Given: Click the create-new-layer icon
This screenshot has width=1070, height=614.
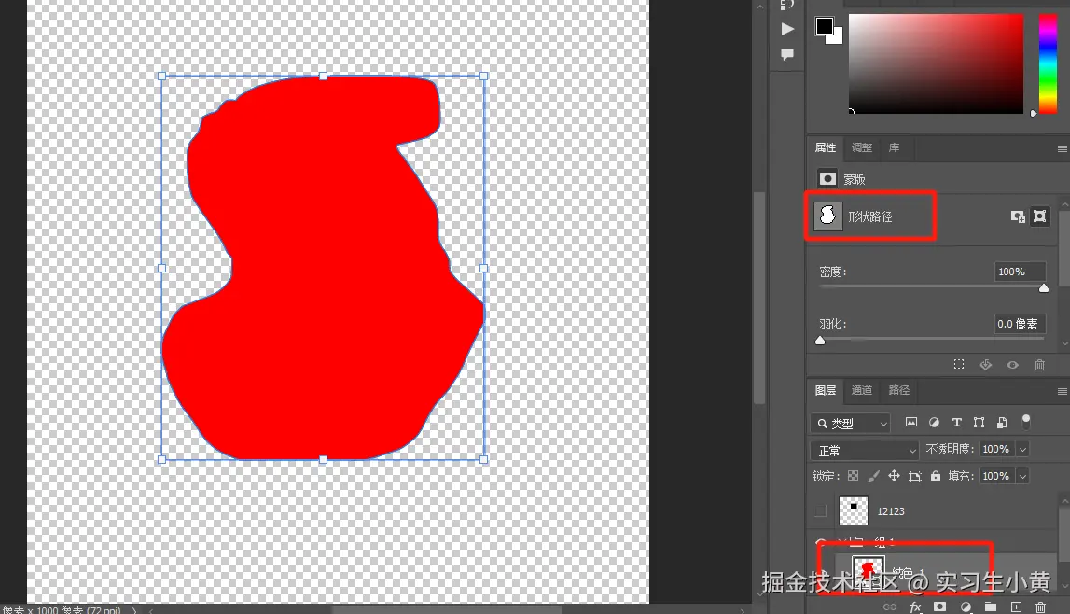Looking at the screenshot, I should pyautogui.click(x=1016, y=606).
